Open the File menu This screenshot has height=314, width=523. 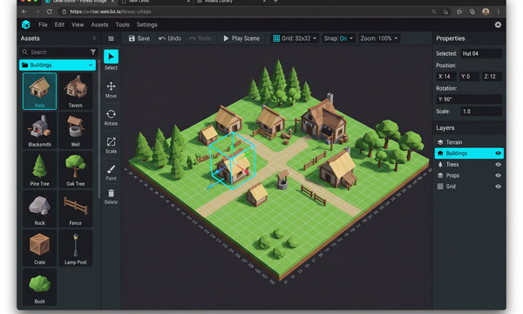coord(43,24)
